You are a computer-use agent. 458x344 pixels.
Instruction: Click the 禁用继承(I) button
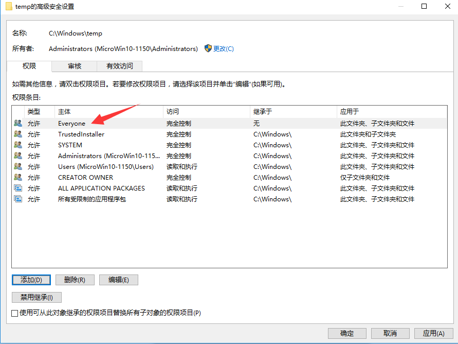(x=36, y=297)
